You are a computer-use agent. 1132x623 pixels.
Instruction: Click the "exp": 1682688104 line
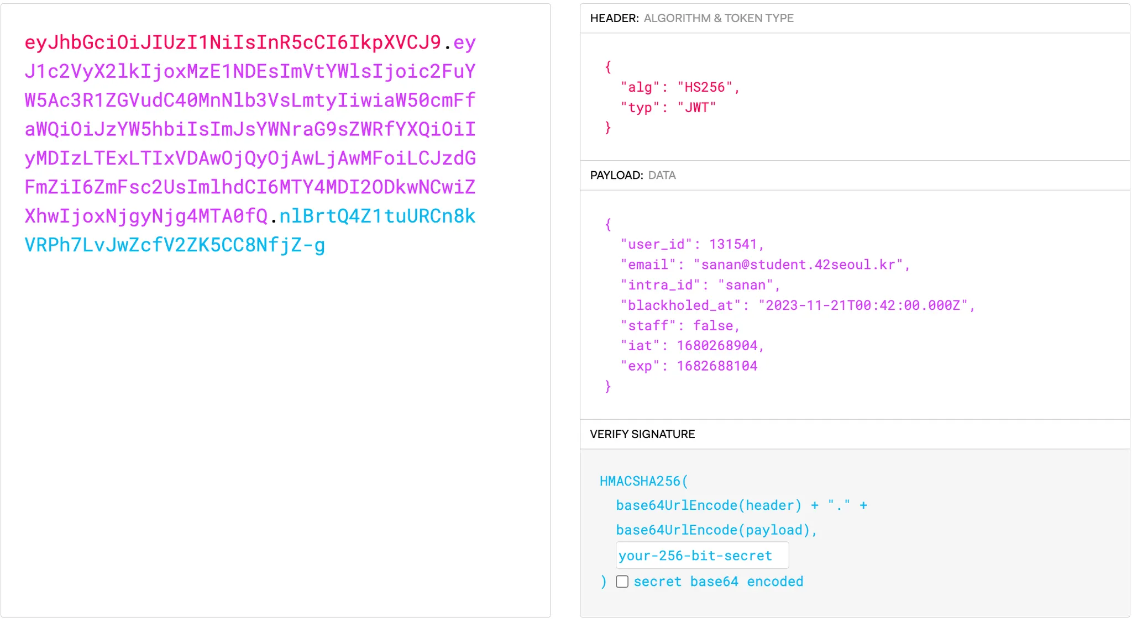point(688,366)
